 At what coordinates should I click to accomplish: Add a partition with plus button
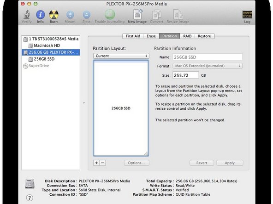pos(96,163)
